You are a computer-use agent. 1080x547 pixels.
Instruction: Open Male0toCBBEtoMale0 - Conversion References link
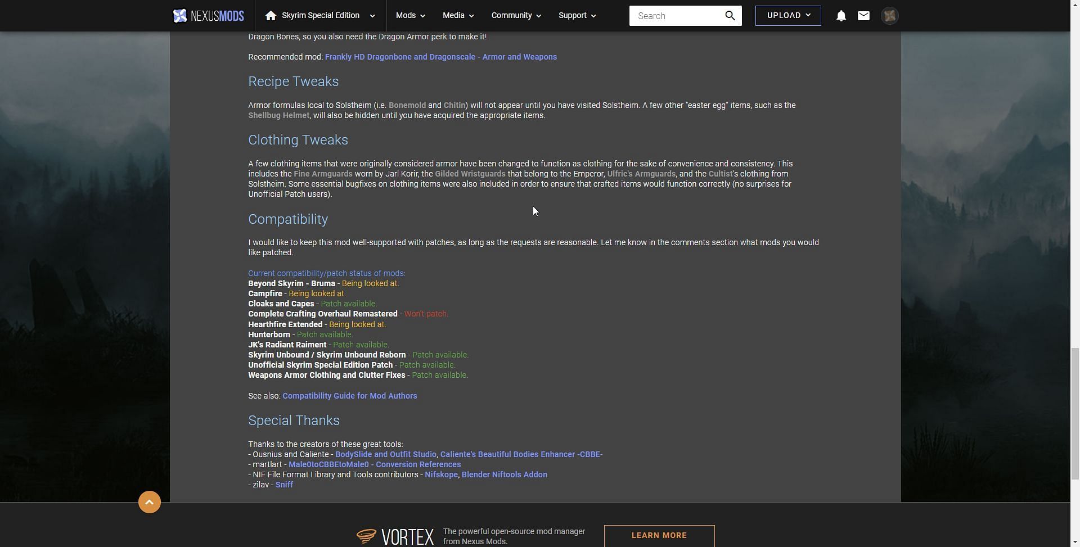(375, 464)
